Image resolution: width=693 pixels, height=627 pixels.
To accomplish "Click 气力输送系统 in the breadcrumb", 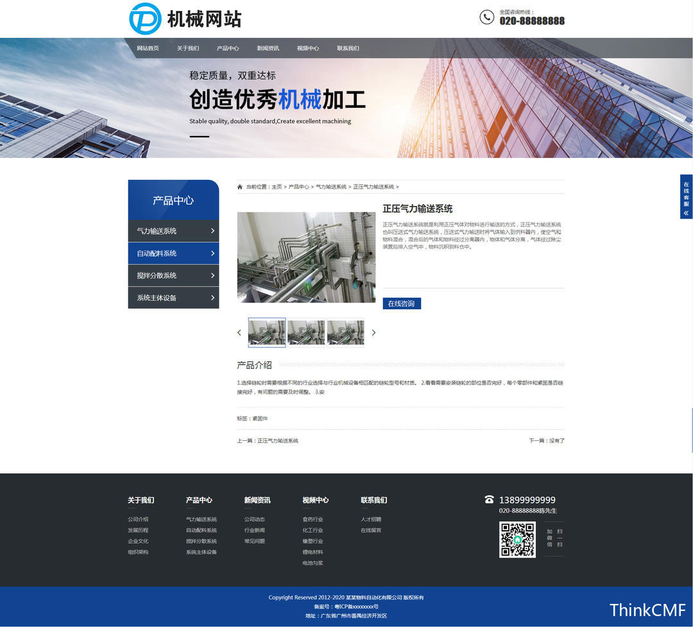I will pyautogui.click(x=331, y=187).
